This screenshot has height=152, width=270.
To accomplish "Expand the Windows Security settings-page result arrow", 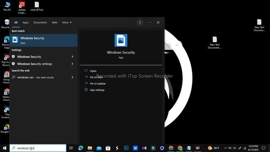I will point(72,64).
